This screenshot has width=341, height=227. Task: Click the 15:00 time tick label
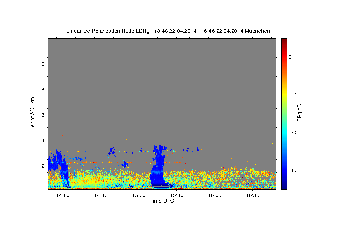139,195
